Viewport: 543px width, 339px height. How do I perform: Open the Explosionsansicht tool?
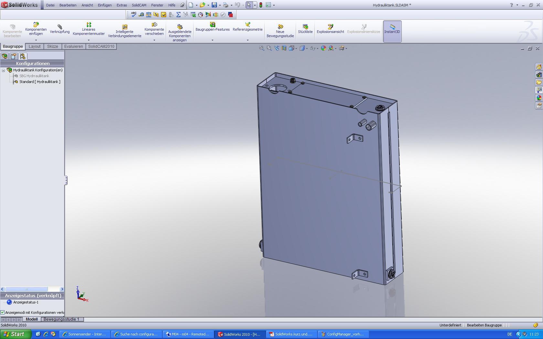point(330,27)
